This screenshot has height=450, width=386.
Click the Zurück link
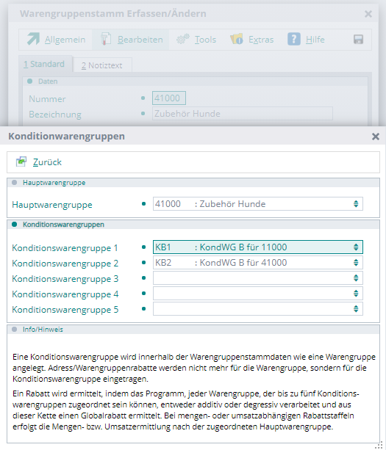pos(47,162)
